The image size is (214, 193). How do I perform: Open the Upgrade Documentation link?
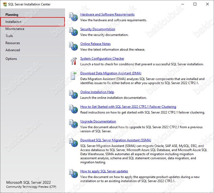[x=98, y=121]
